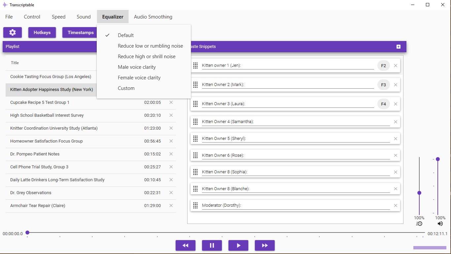The image size is (451, 254).
Task: Click drag handle for Kitten Owner 4 (Samantha) snippet
Action: click(x=195, y=122)
